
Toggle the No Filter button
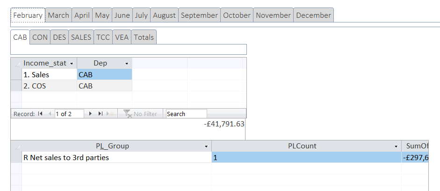point(140,114)
